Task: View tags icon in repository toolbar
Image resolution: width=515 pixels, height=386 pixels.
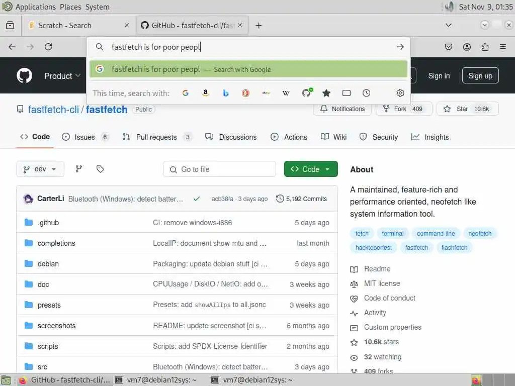Action: click(x=100, y=169)
